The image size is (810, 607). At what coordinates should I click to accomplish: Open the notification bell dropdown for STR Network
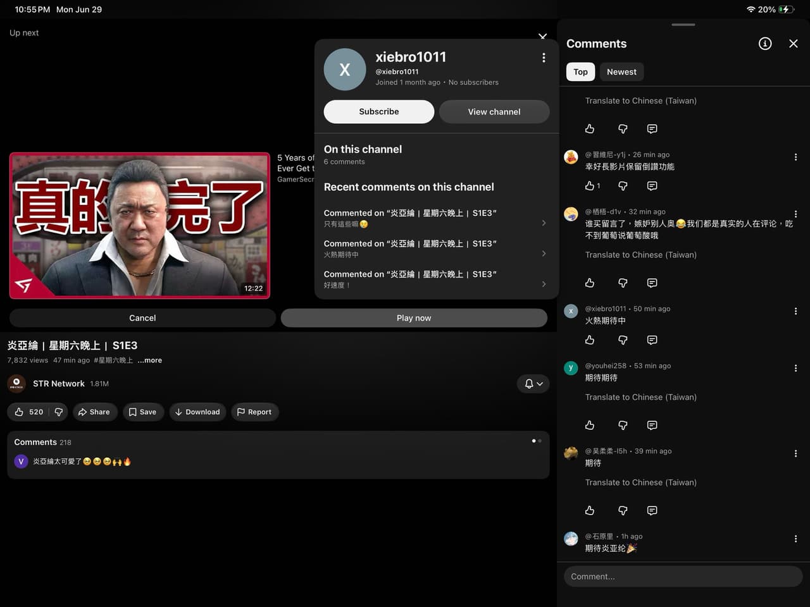[x=533, y=384]
